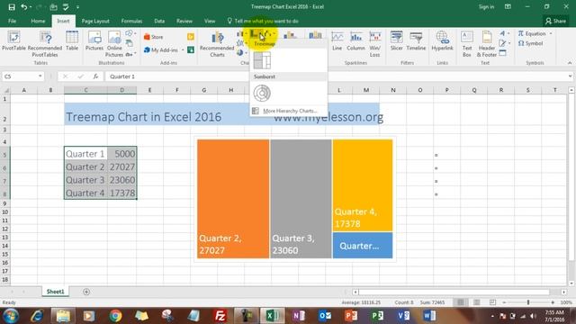The height and width of the screenshot is (324, 576).
Task: Insert a Text Box
Action: point(467,44)
